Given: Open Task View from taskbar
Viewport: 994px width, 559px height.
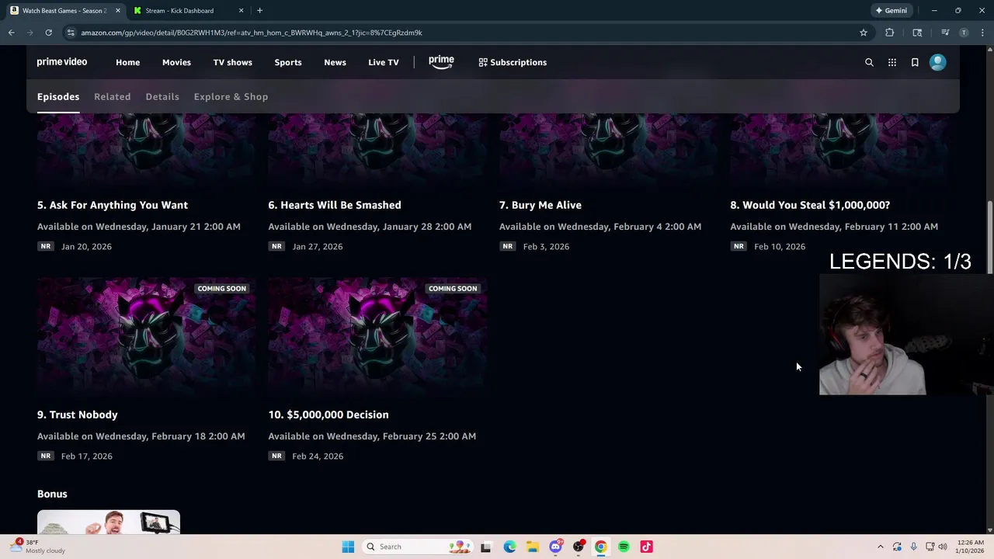Looking at the screenshot, I should pyautogui.click(x=485, y=547).
